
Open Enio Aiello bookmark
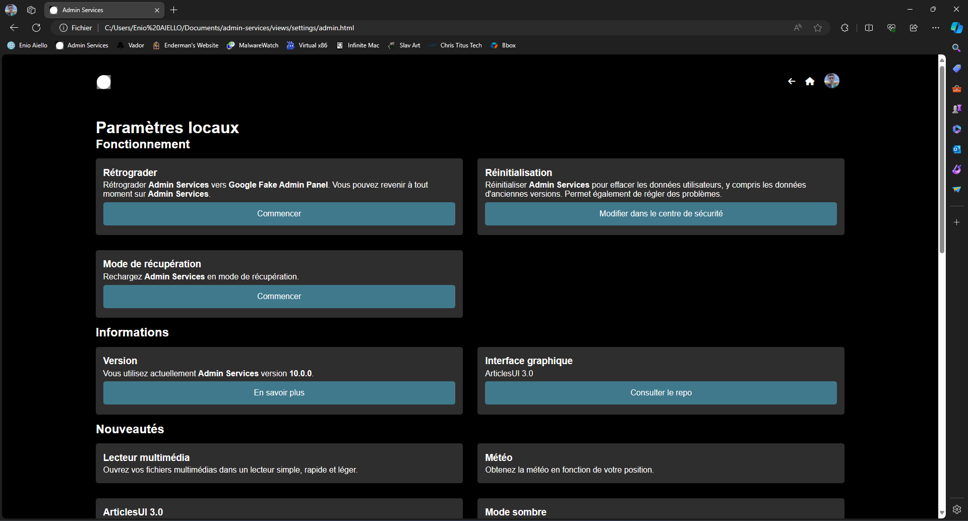28,45
